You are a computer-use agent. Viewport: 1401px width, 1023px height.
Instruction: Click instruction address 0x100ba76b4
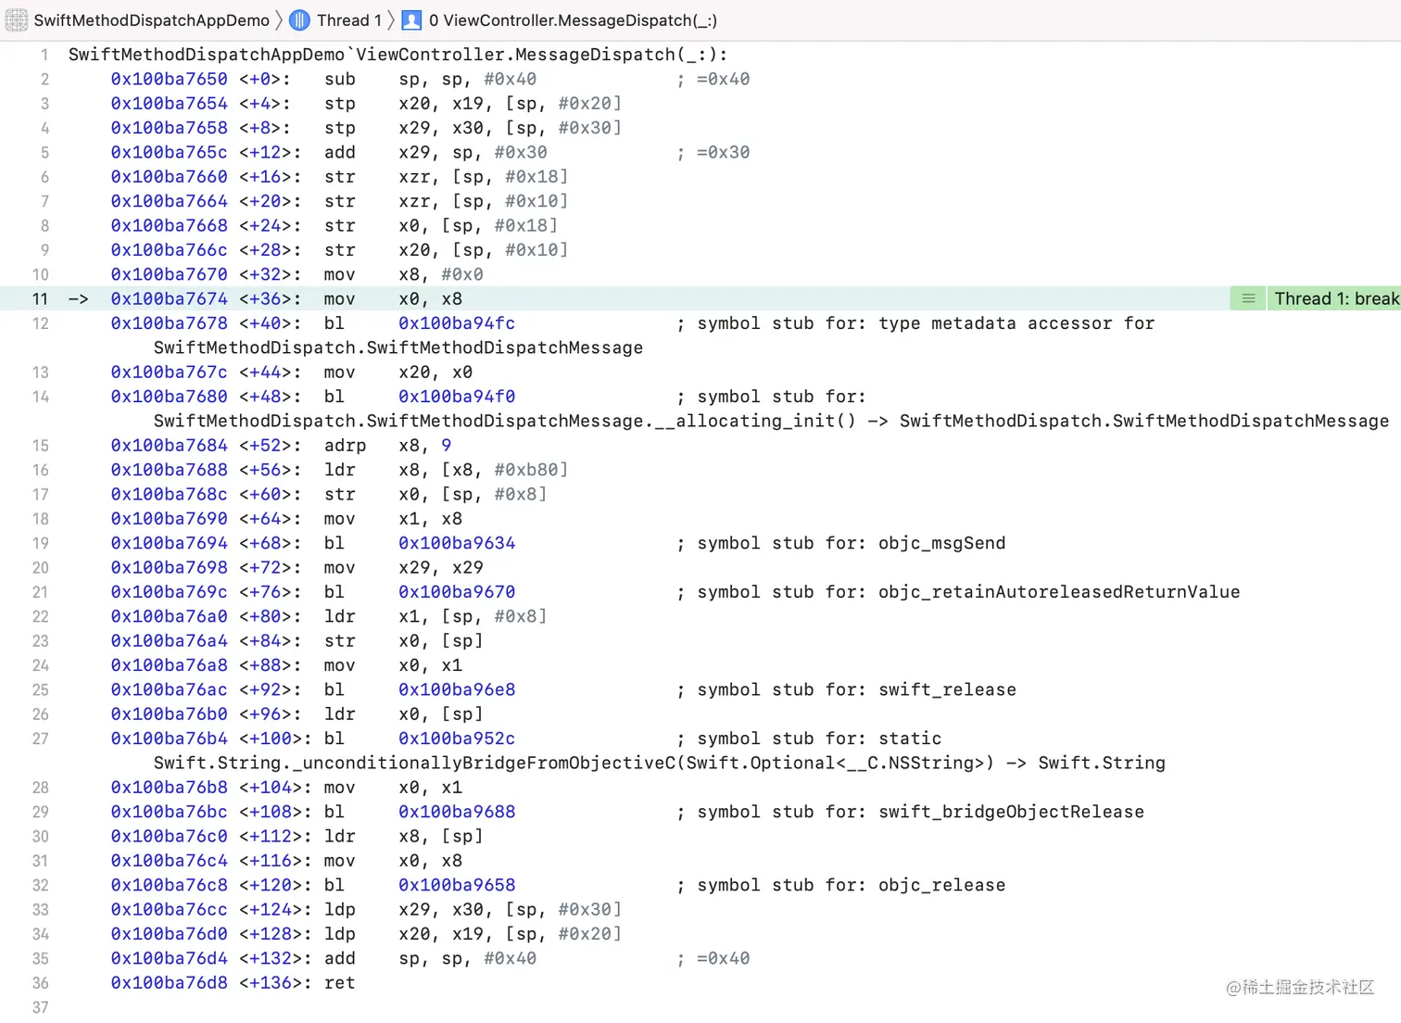pos(169,739)
